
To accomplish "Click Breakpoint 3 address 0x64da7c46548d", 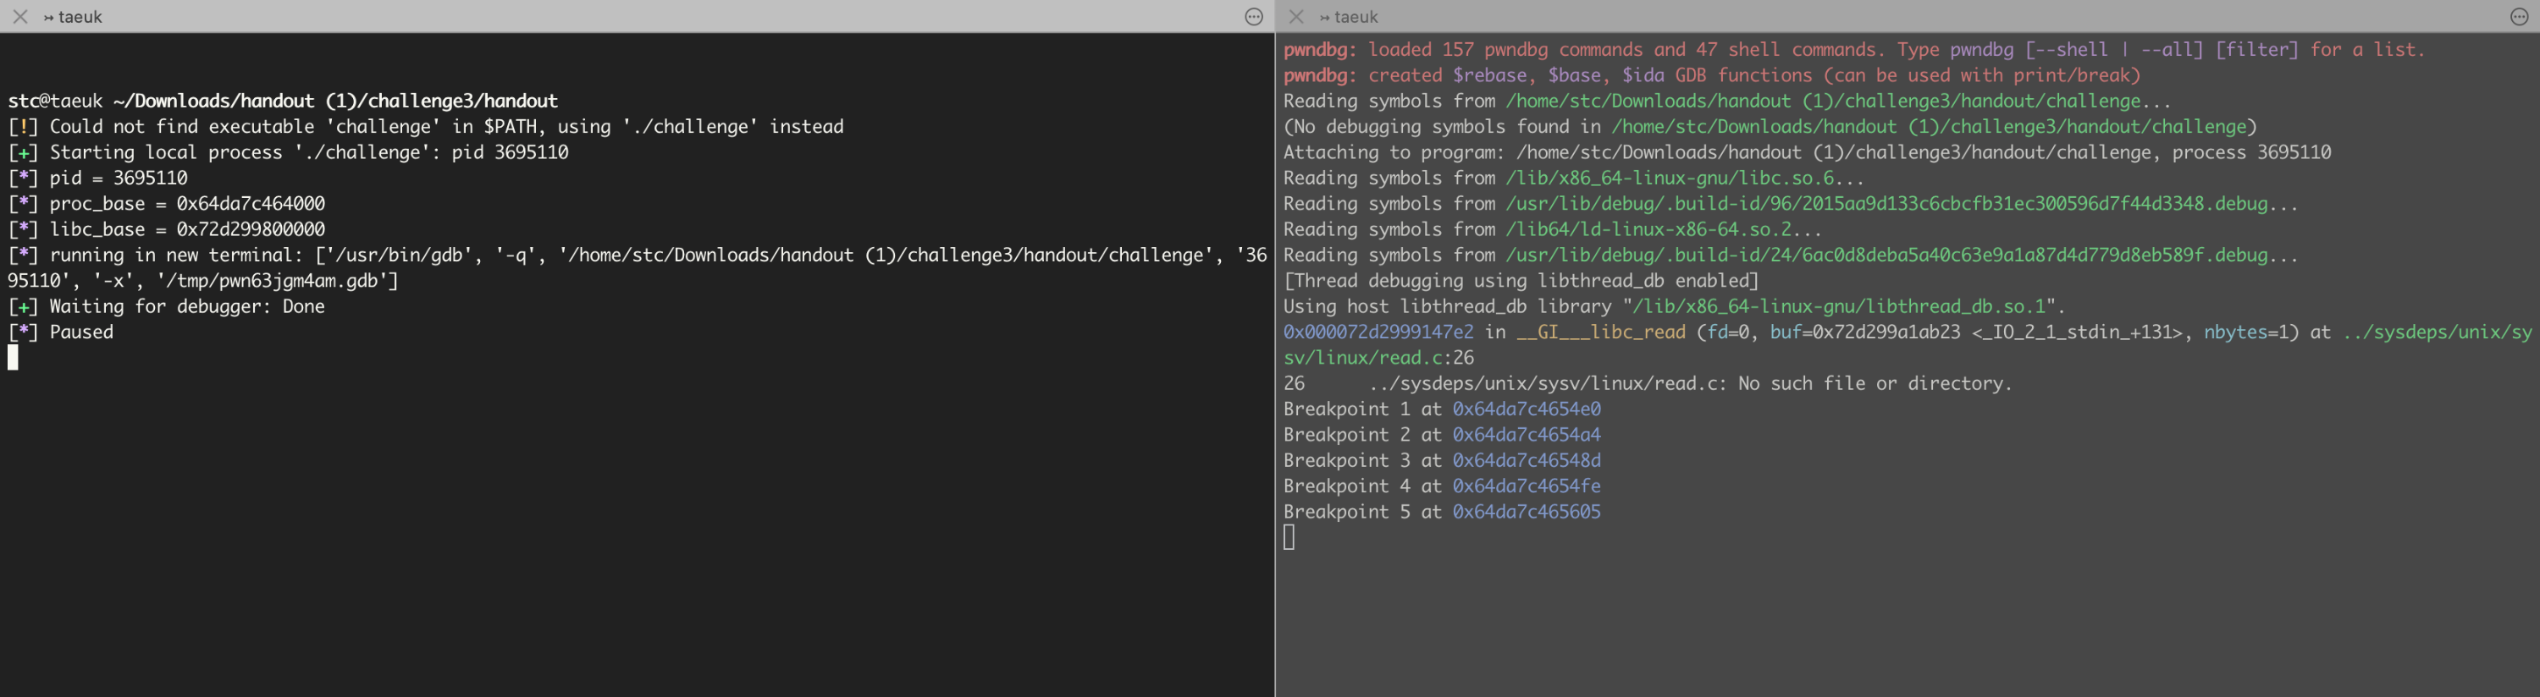I will coord(1527,460).
